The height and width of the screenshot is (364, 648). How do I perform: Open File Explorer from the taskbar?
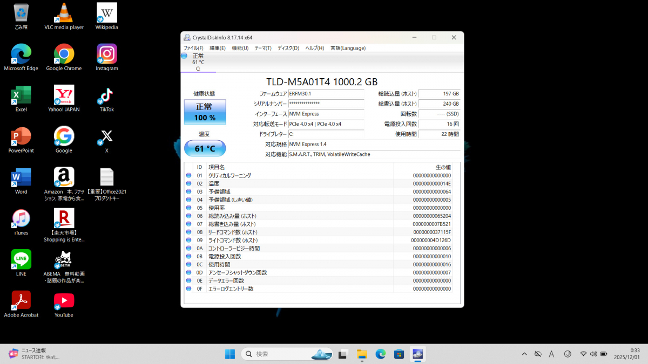point(362,354)
